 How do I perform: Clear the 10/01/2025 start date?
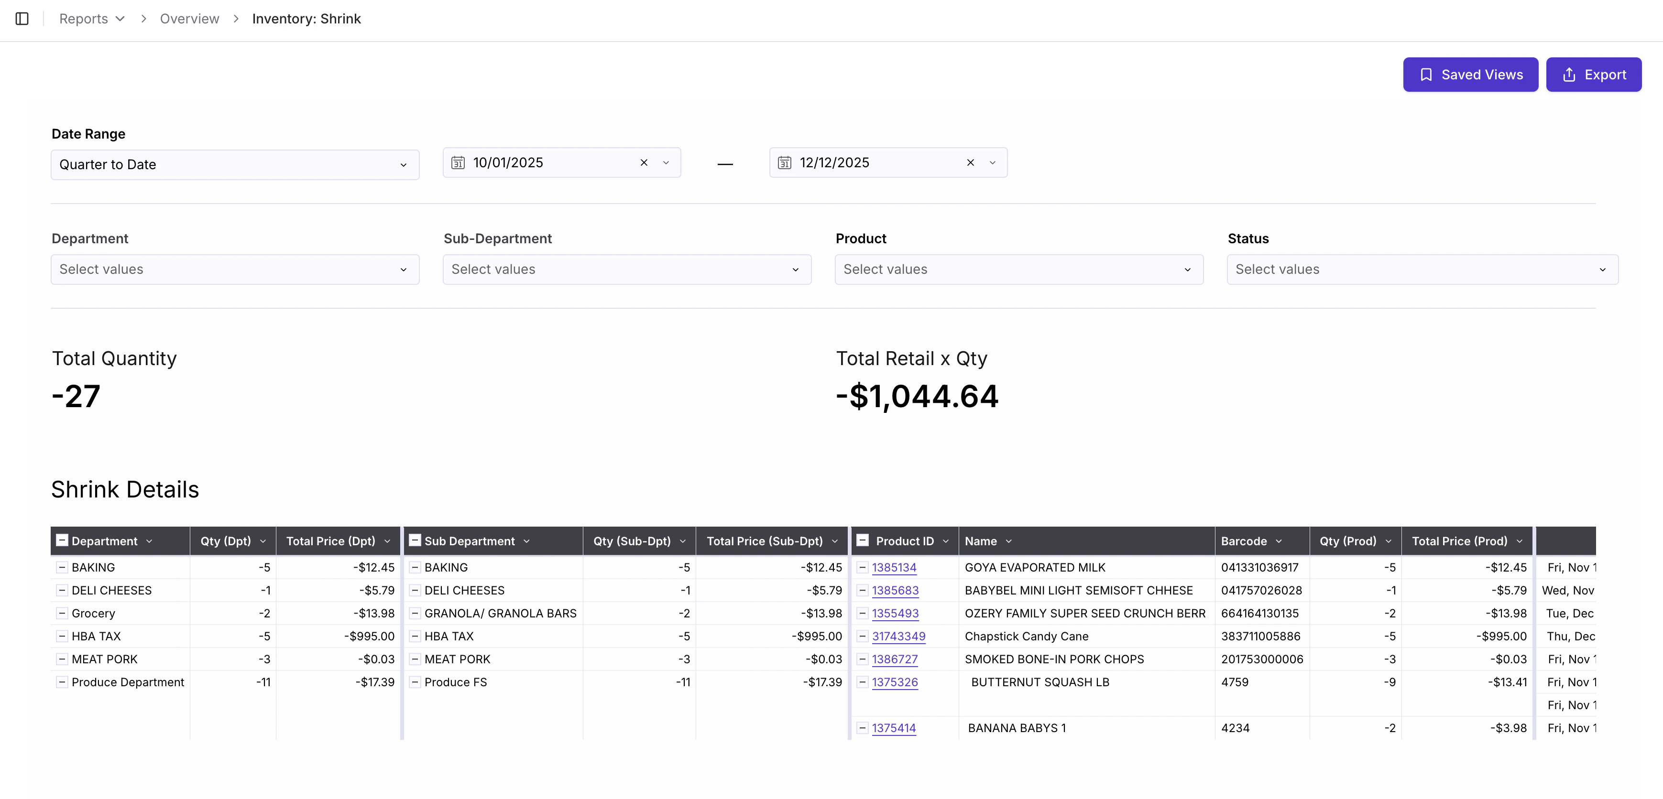pyautogui.click(x=644, y=162)
